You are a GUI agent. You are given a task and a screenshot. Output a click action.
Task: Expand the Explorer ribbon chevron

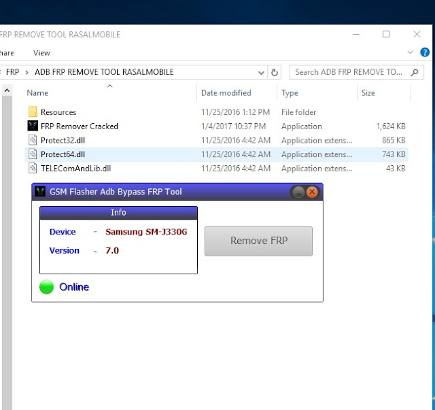click(411, 52)
